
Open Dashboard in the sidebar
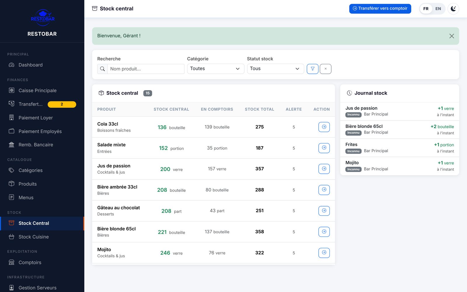pos(42,65)
